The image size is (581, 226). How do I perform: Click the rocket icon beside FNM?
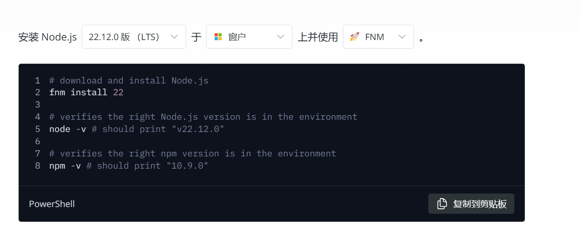tap(354, 37)
